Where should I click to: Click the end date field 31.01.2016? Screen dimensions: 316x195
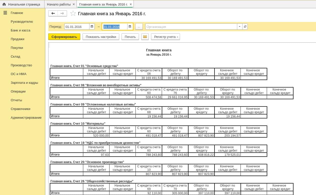[x=115, y=27]
